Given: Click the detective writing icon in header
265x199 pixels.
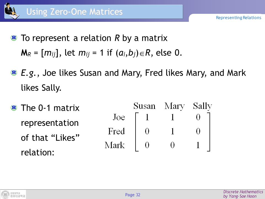Looking at the screenshot, I should click(x=12, y=11).
